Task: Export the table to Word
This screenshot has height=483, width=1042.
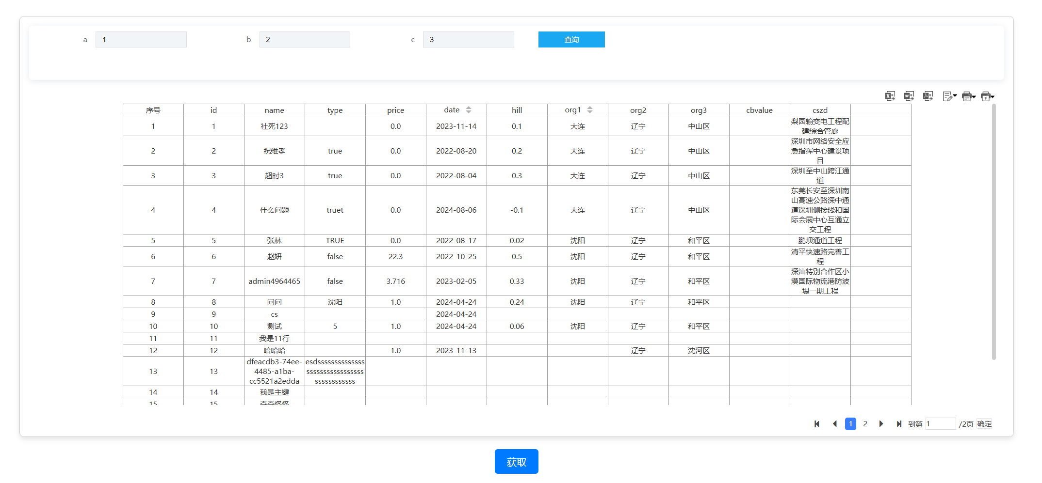Action: coord(909,96)
